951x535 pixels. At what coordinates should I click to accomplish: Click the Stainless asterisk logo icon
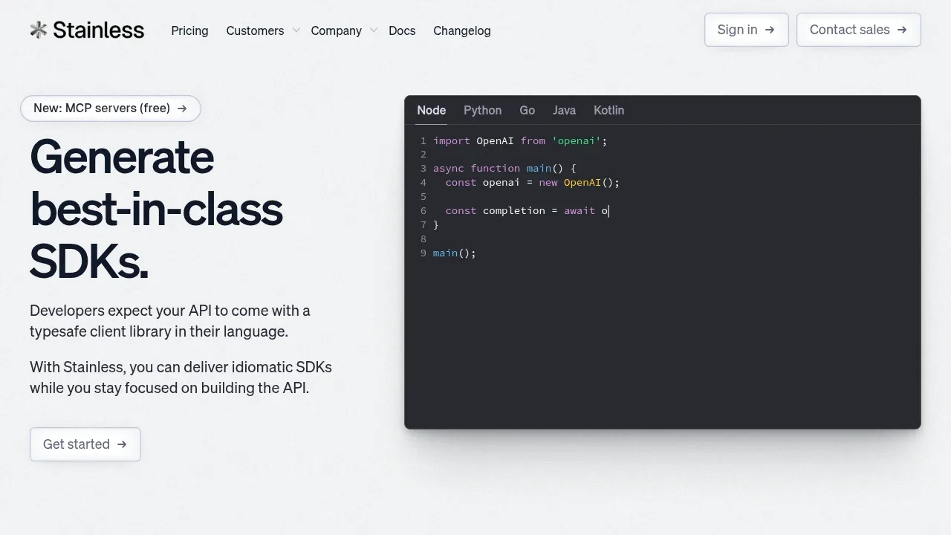coord(39,30)
